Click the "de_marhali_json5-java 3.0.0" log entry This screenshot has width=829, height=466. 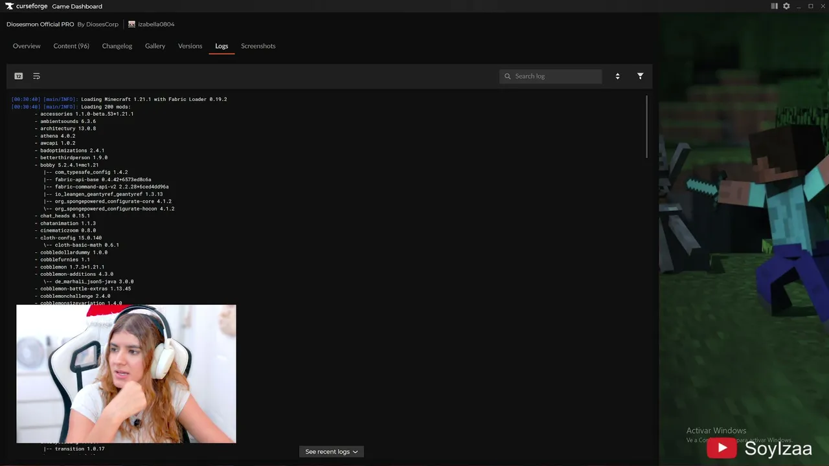[x=94, y=282]
